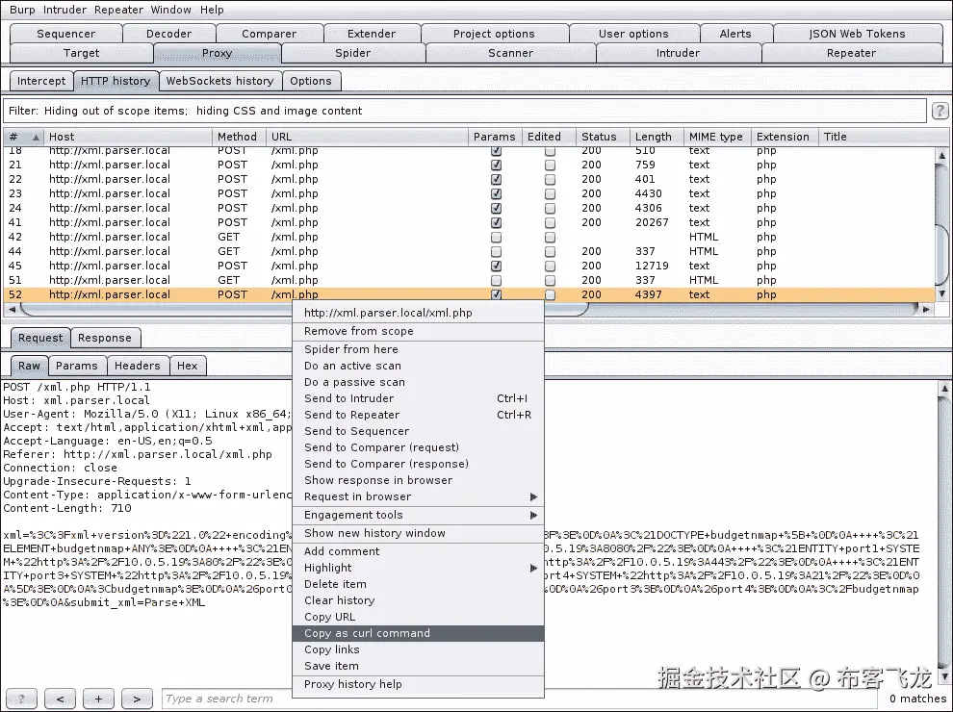Switch to the Hex view tab

coord(187,366)
